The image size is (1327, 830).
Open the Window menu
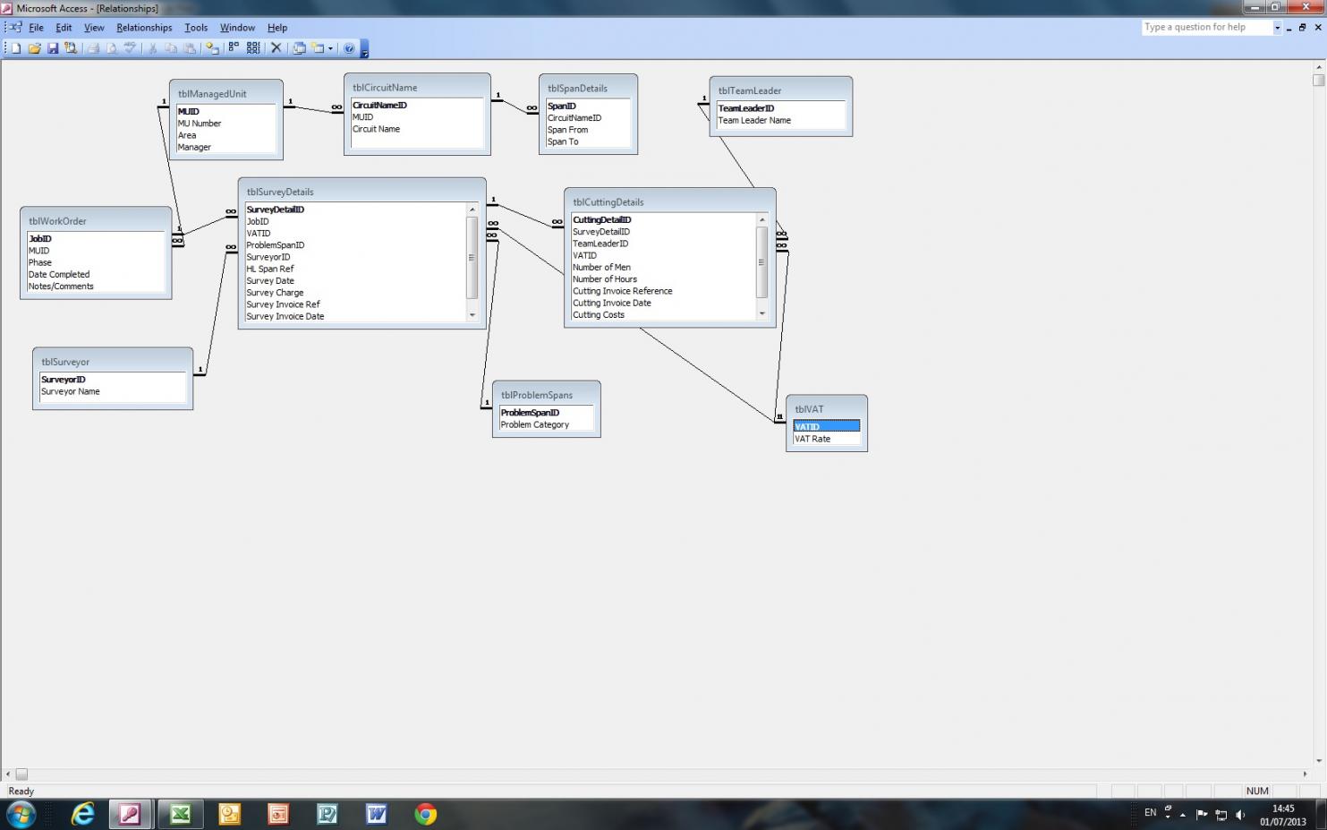pyautogui.click(x=237, y=28)
